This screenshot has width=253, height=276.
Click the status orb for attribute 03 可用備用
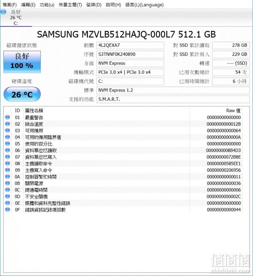8,130
